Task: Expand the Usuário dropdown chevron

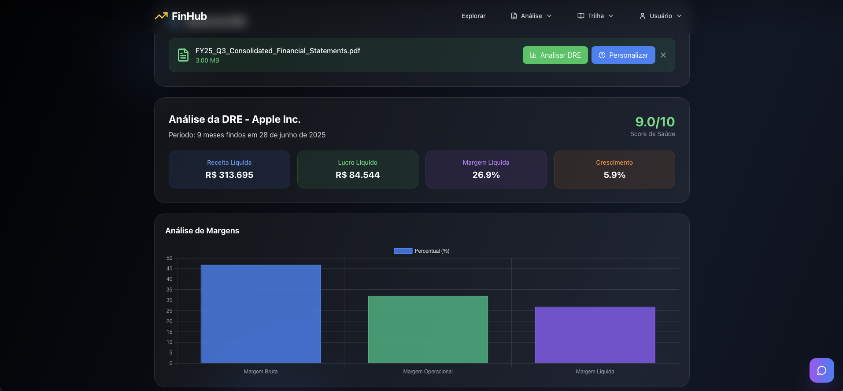Action: tap(679, 16)
